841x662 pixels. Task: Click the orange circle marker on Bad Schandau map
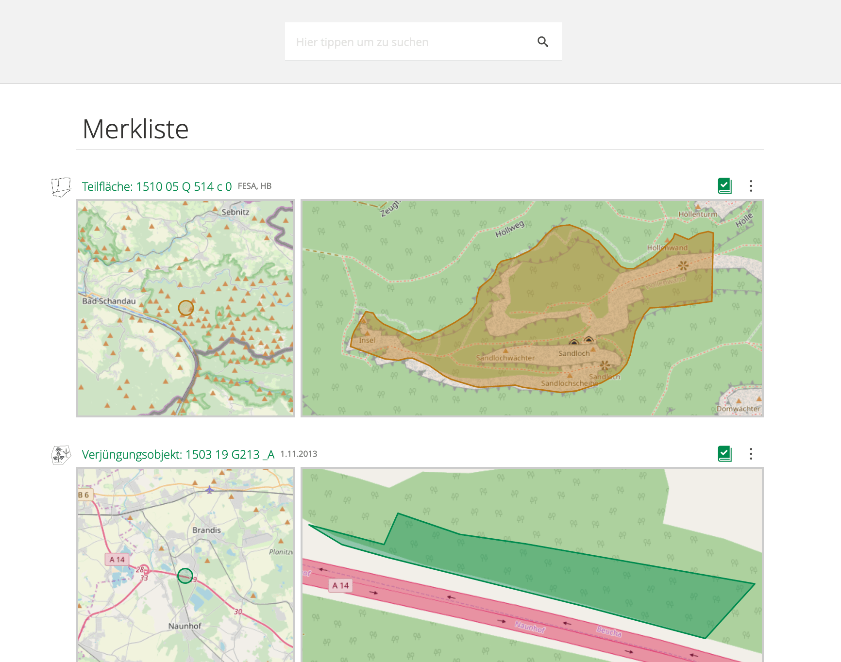point(186,308)
